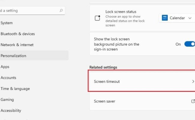Expand the Calendar dropdown arrow
This screenshot has width=195, height=120.
coord(190,18)
